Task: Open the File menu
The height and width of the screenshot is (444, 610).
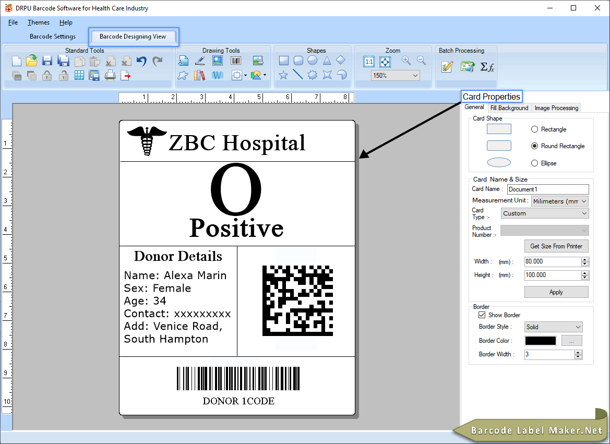Action: (x=13, y=22)
